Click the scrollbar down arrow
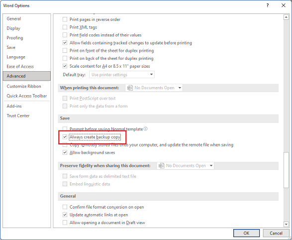 pos(286,224)
